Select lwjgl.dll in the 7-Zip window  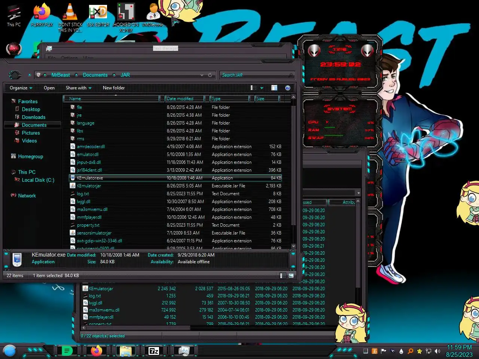(x=95, y=303)
